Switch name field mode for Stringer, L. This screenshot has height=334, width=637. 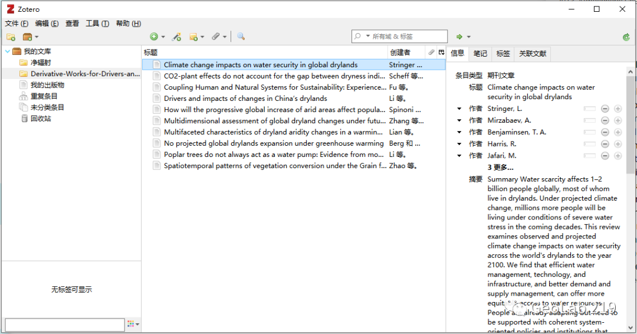[589, 109]
